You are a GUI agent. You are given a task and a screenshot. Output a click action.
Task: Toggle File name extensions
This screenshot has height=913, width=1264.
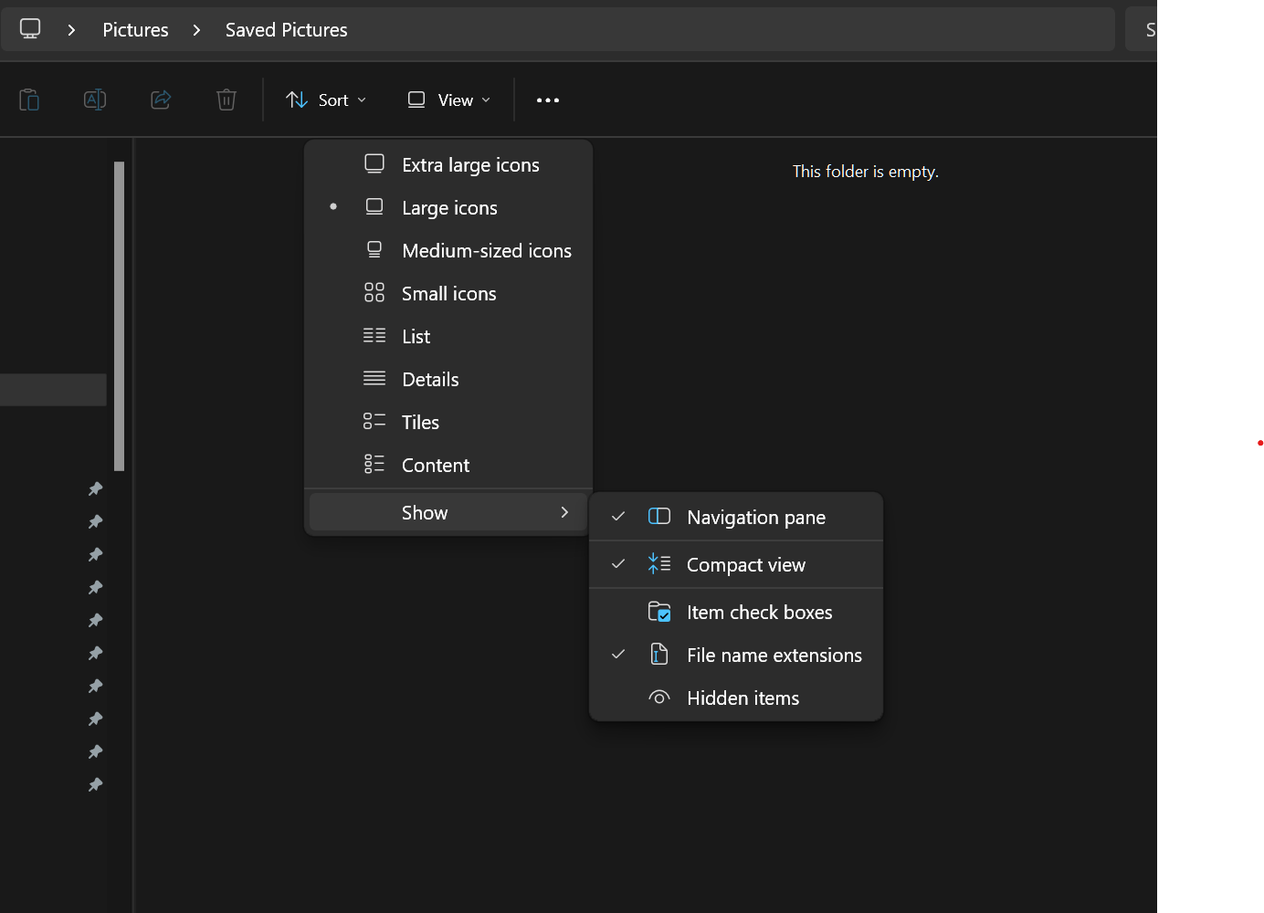[774, 656]
